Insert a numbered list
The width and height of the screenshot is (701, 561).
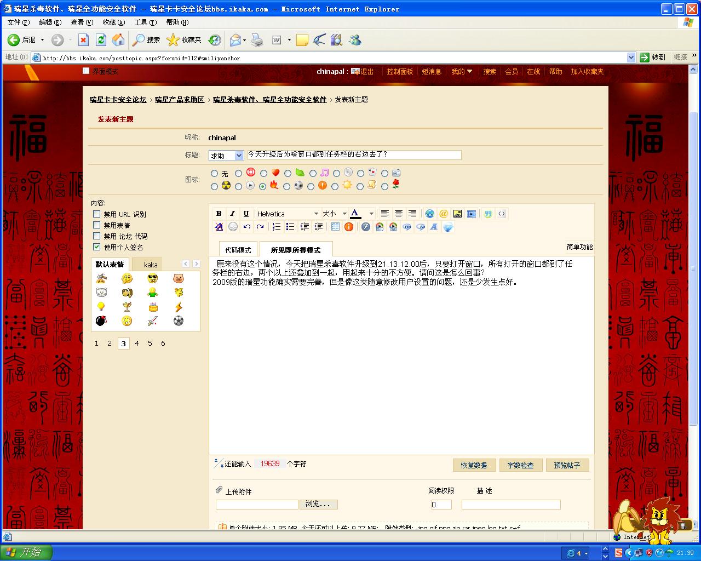click(x=277, y=227)
